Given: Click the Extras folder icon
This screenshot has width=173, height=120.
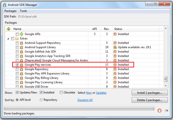Looking at the screenshot, I should (17, 38).
